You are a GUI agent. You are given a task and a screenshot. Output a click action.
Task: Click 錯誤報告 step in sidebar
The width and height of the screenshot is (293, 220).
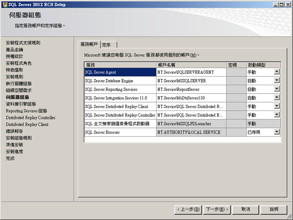(14, 131)
